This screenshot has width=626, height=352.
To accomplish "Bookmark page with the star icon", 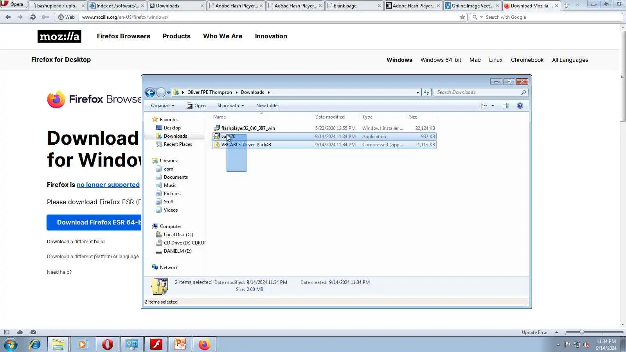I will coord(462,17).
